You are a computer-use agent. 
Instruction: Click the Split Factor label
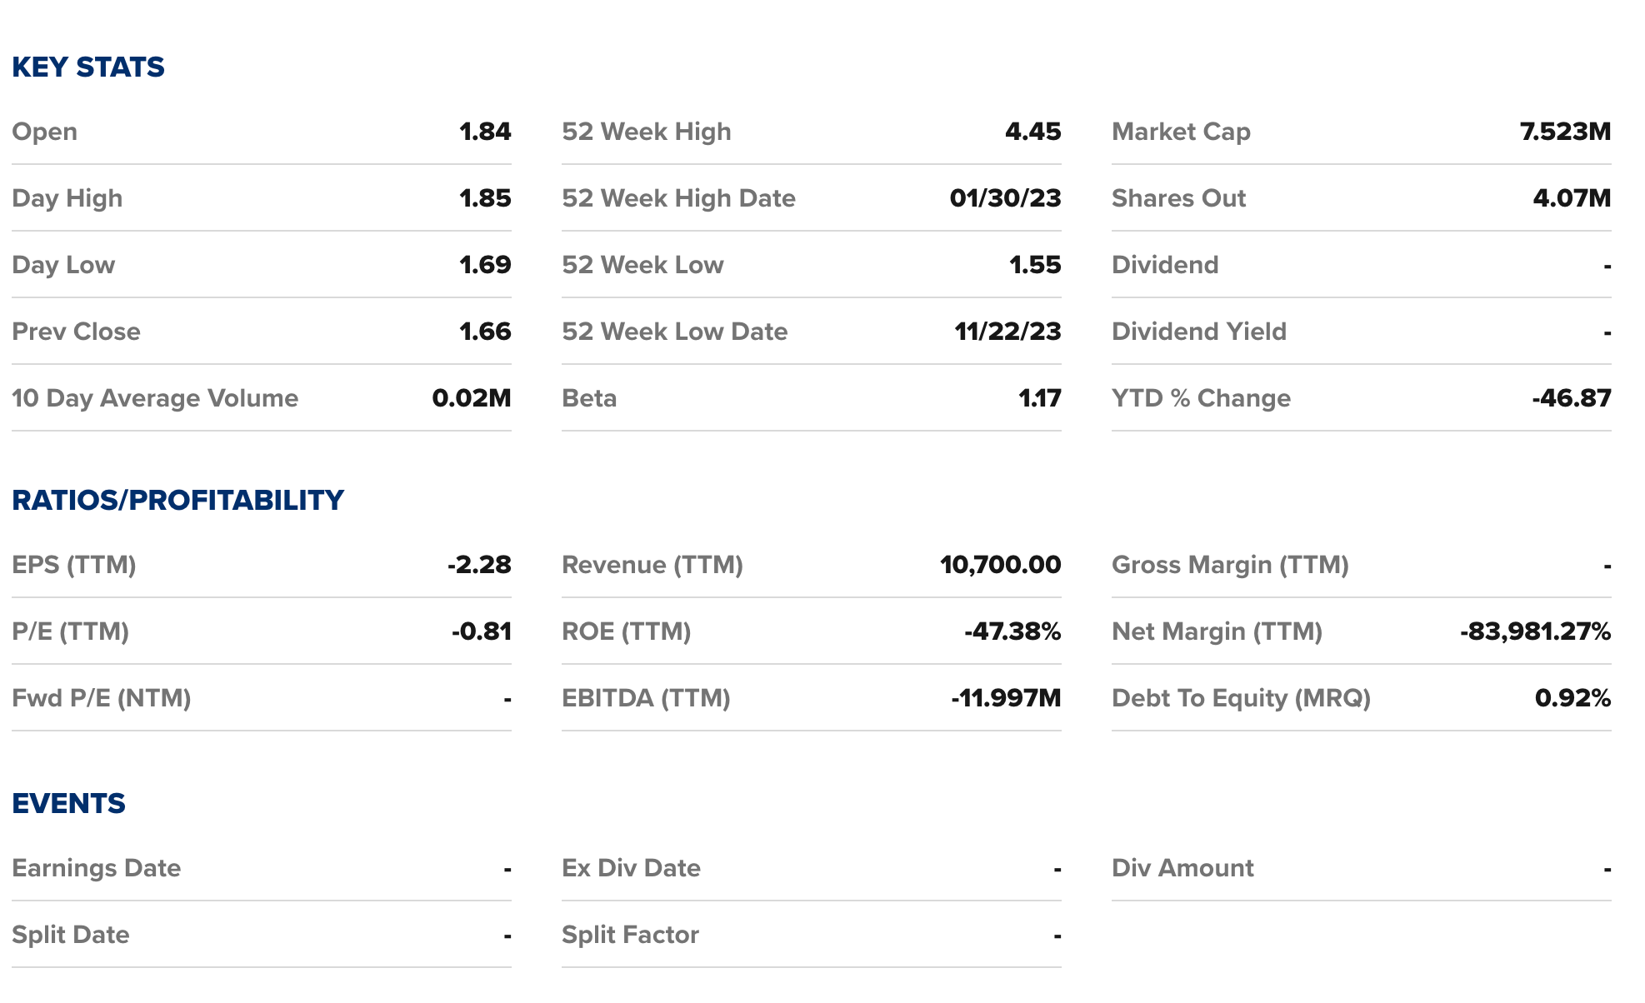tap(630, 935)
